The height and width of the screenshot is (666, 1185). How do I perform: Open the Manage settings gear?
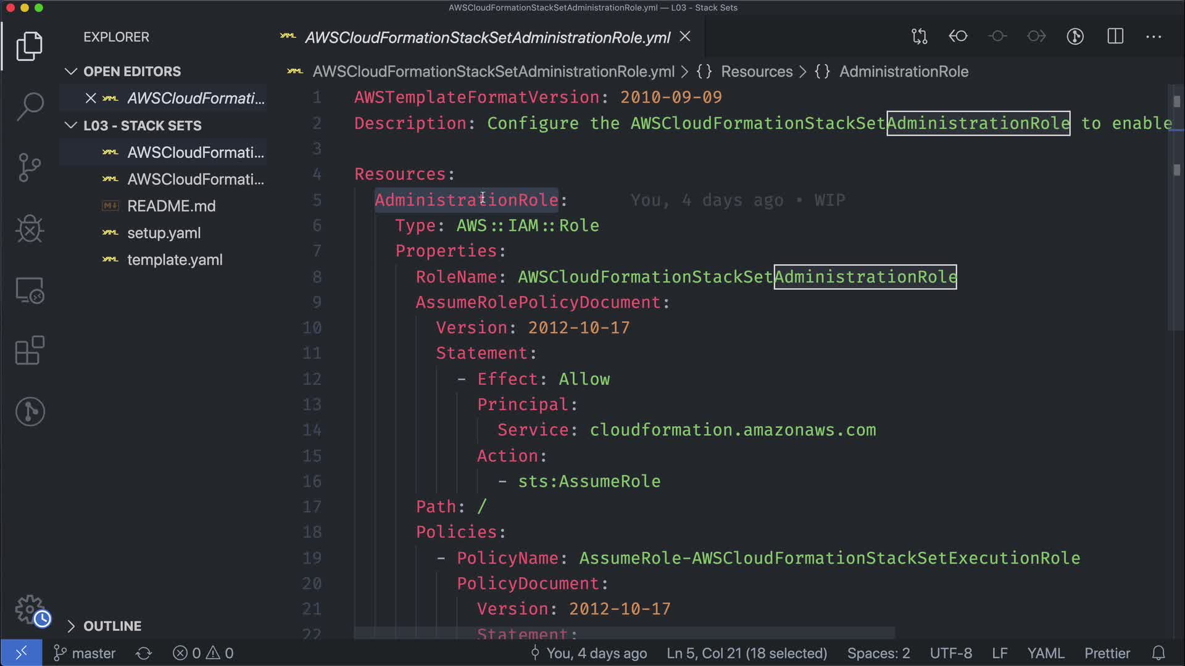(30, 609)
